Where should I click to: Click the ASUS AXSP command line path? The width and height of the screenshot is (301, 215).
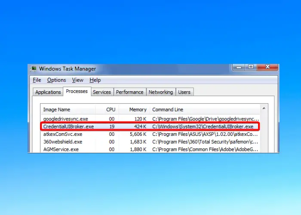point(205,134)
